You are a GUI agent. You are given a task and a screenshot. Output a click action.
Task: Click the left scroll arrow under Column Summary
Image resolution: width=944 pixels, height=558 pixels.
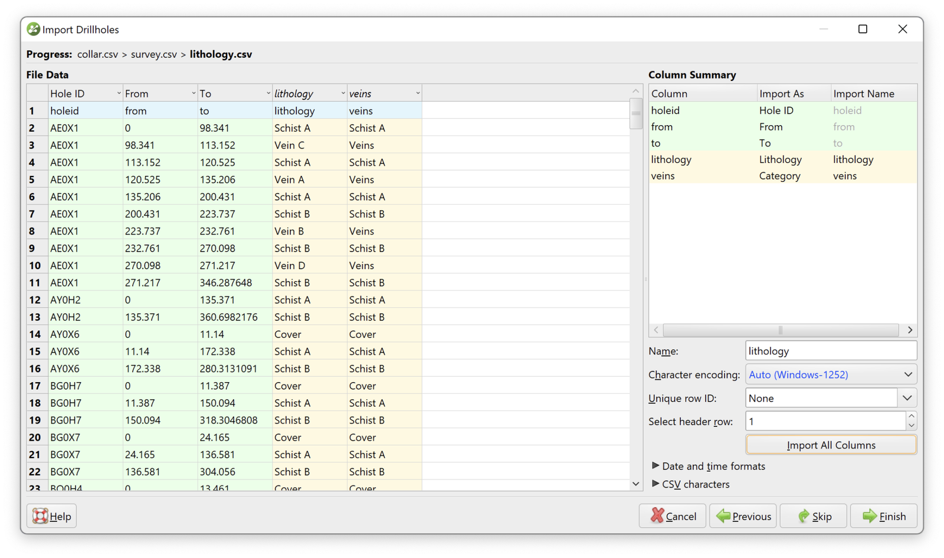coord(655,330)
